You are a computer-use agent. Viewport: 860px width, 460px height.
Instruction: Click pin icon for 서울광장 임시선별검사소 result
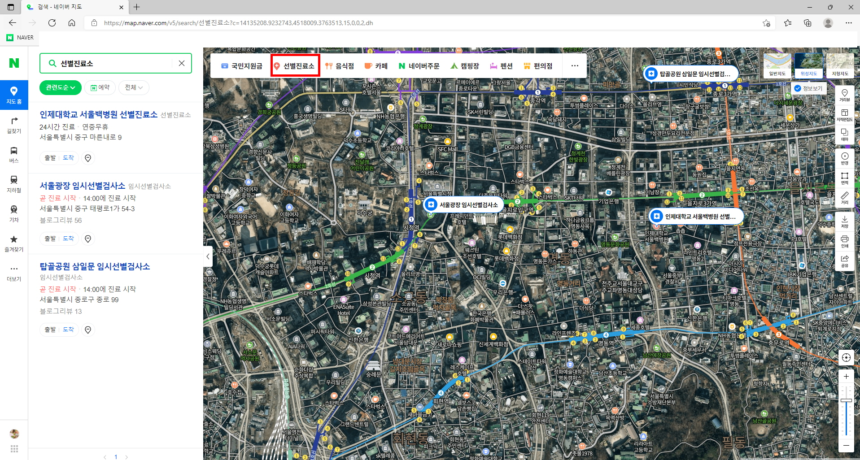coord(88,239)
